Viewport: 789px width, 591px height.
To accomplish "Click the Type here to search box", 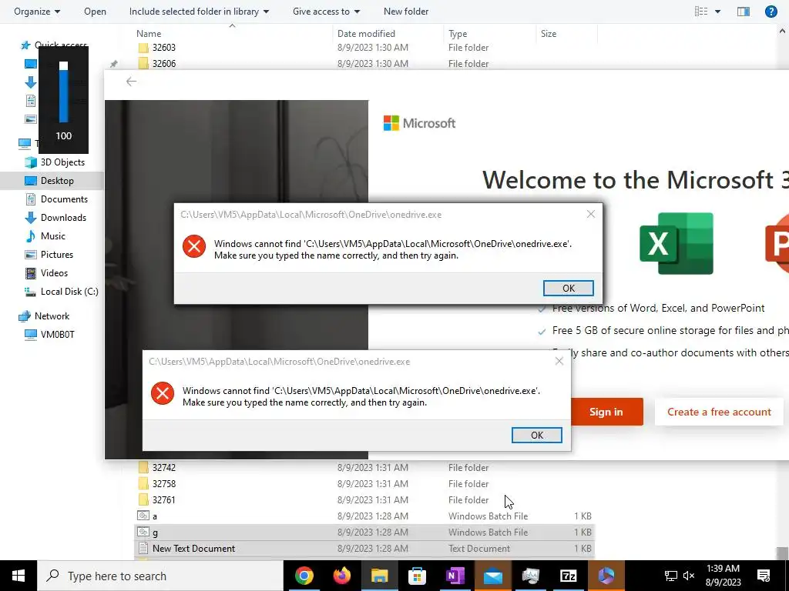I will [x=160, y=576].
